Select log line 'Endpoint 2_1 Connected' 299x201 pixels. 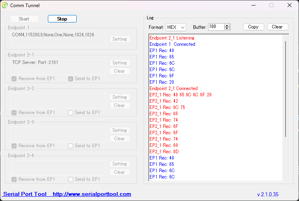tap(173, 88)
